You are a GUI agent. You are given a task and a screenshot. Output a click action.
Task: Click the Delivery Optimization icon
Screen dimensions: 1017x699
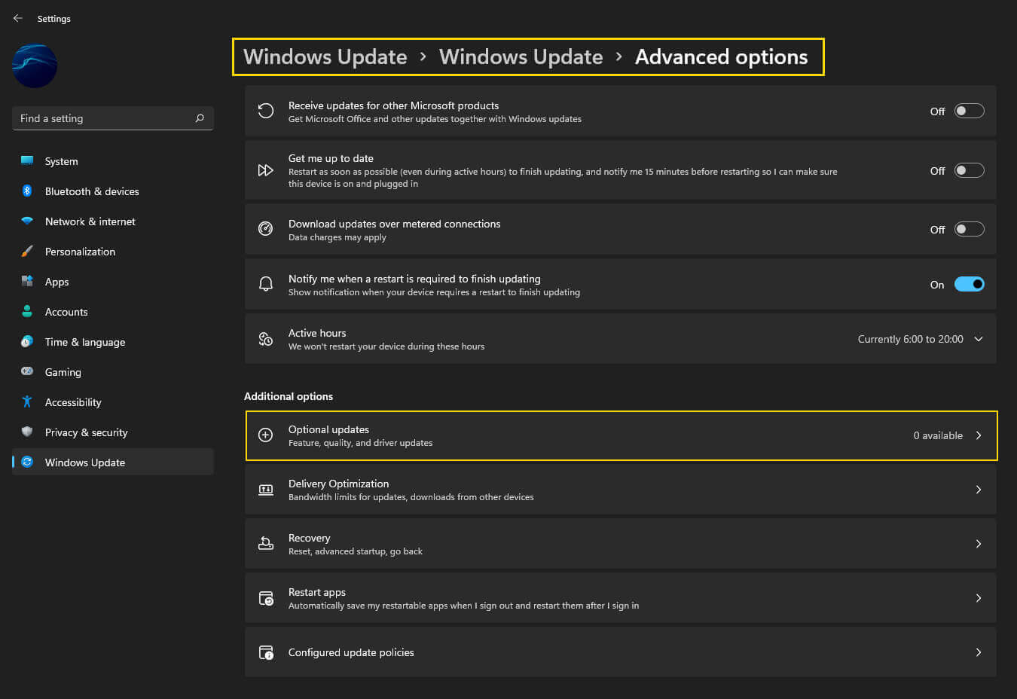[x=266, y=490]
